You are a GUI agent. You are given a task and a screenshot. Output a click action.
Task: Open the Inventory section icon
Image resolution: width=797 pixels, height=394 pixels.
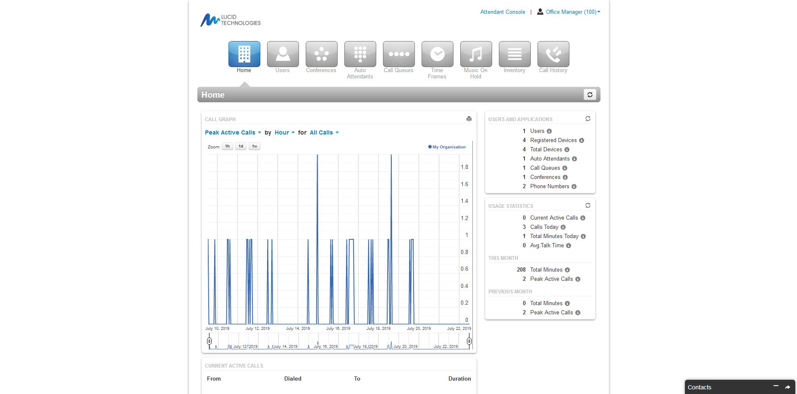tap(514, 54)
